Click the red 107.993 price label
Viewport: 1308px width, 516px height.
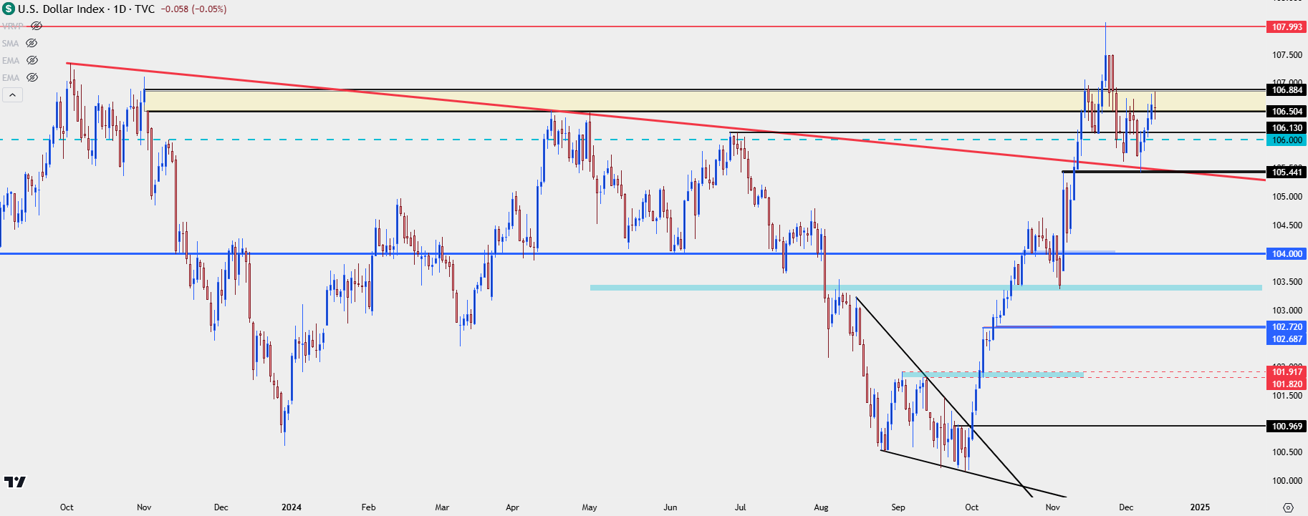pos(1287,26)
